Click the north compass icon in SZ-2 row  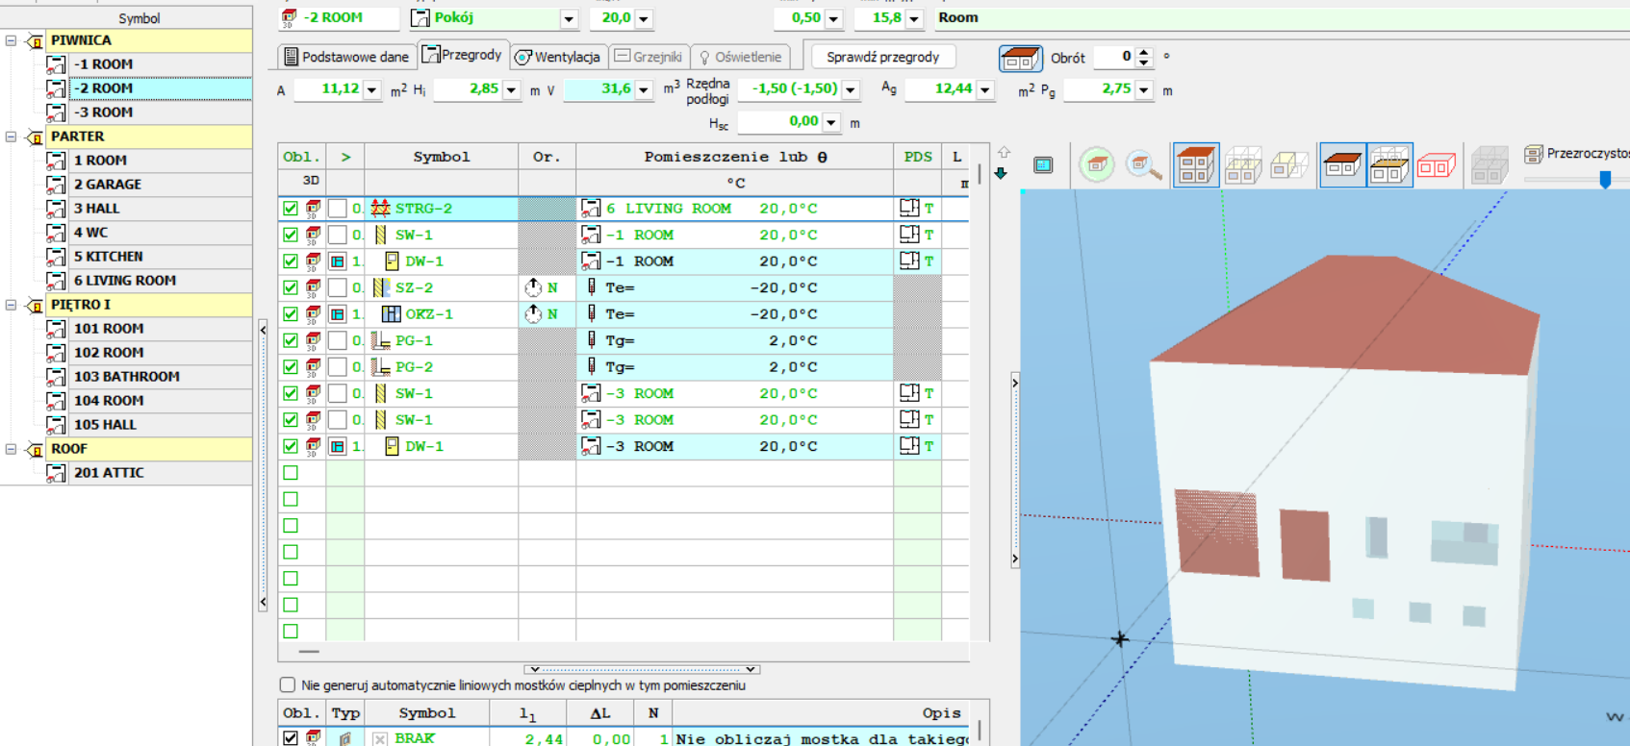tap(533, 287)
